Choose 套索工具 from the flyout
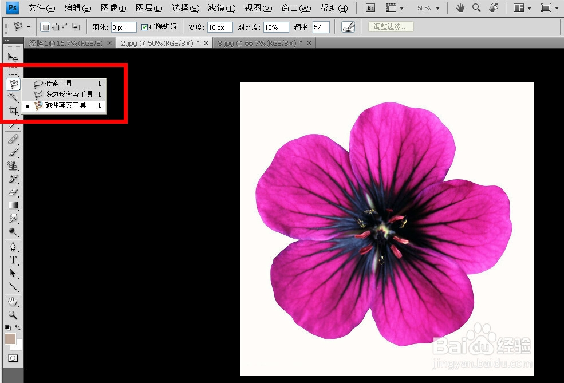 [x=64, y=84]
